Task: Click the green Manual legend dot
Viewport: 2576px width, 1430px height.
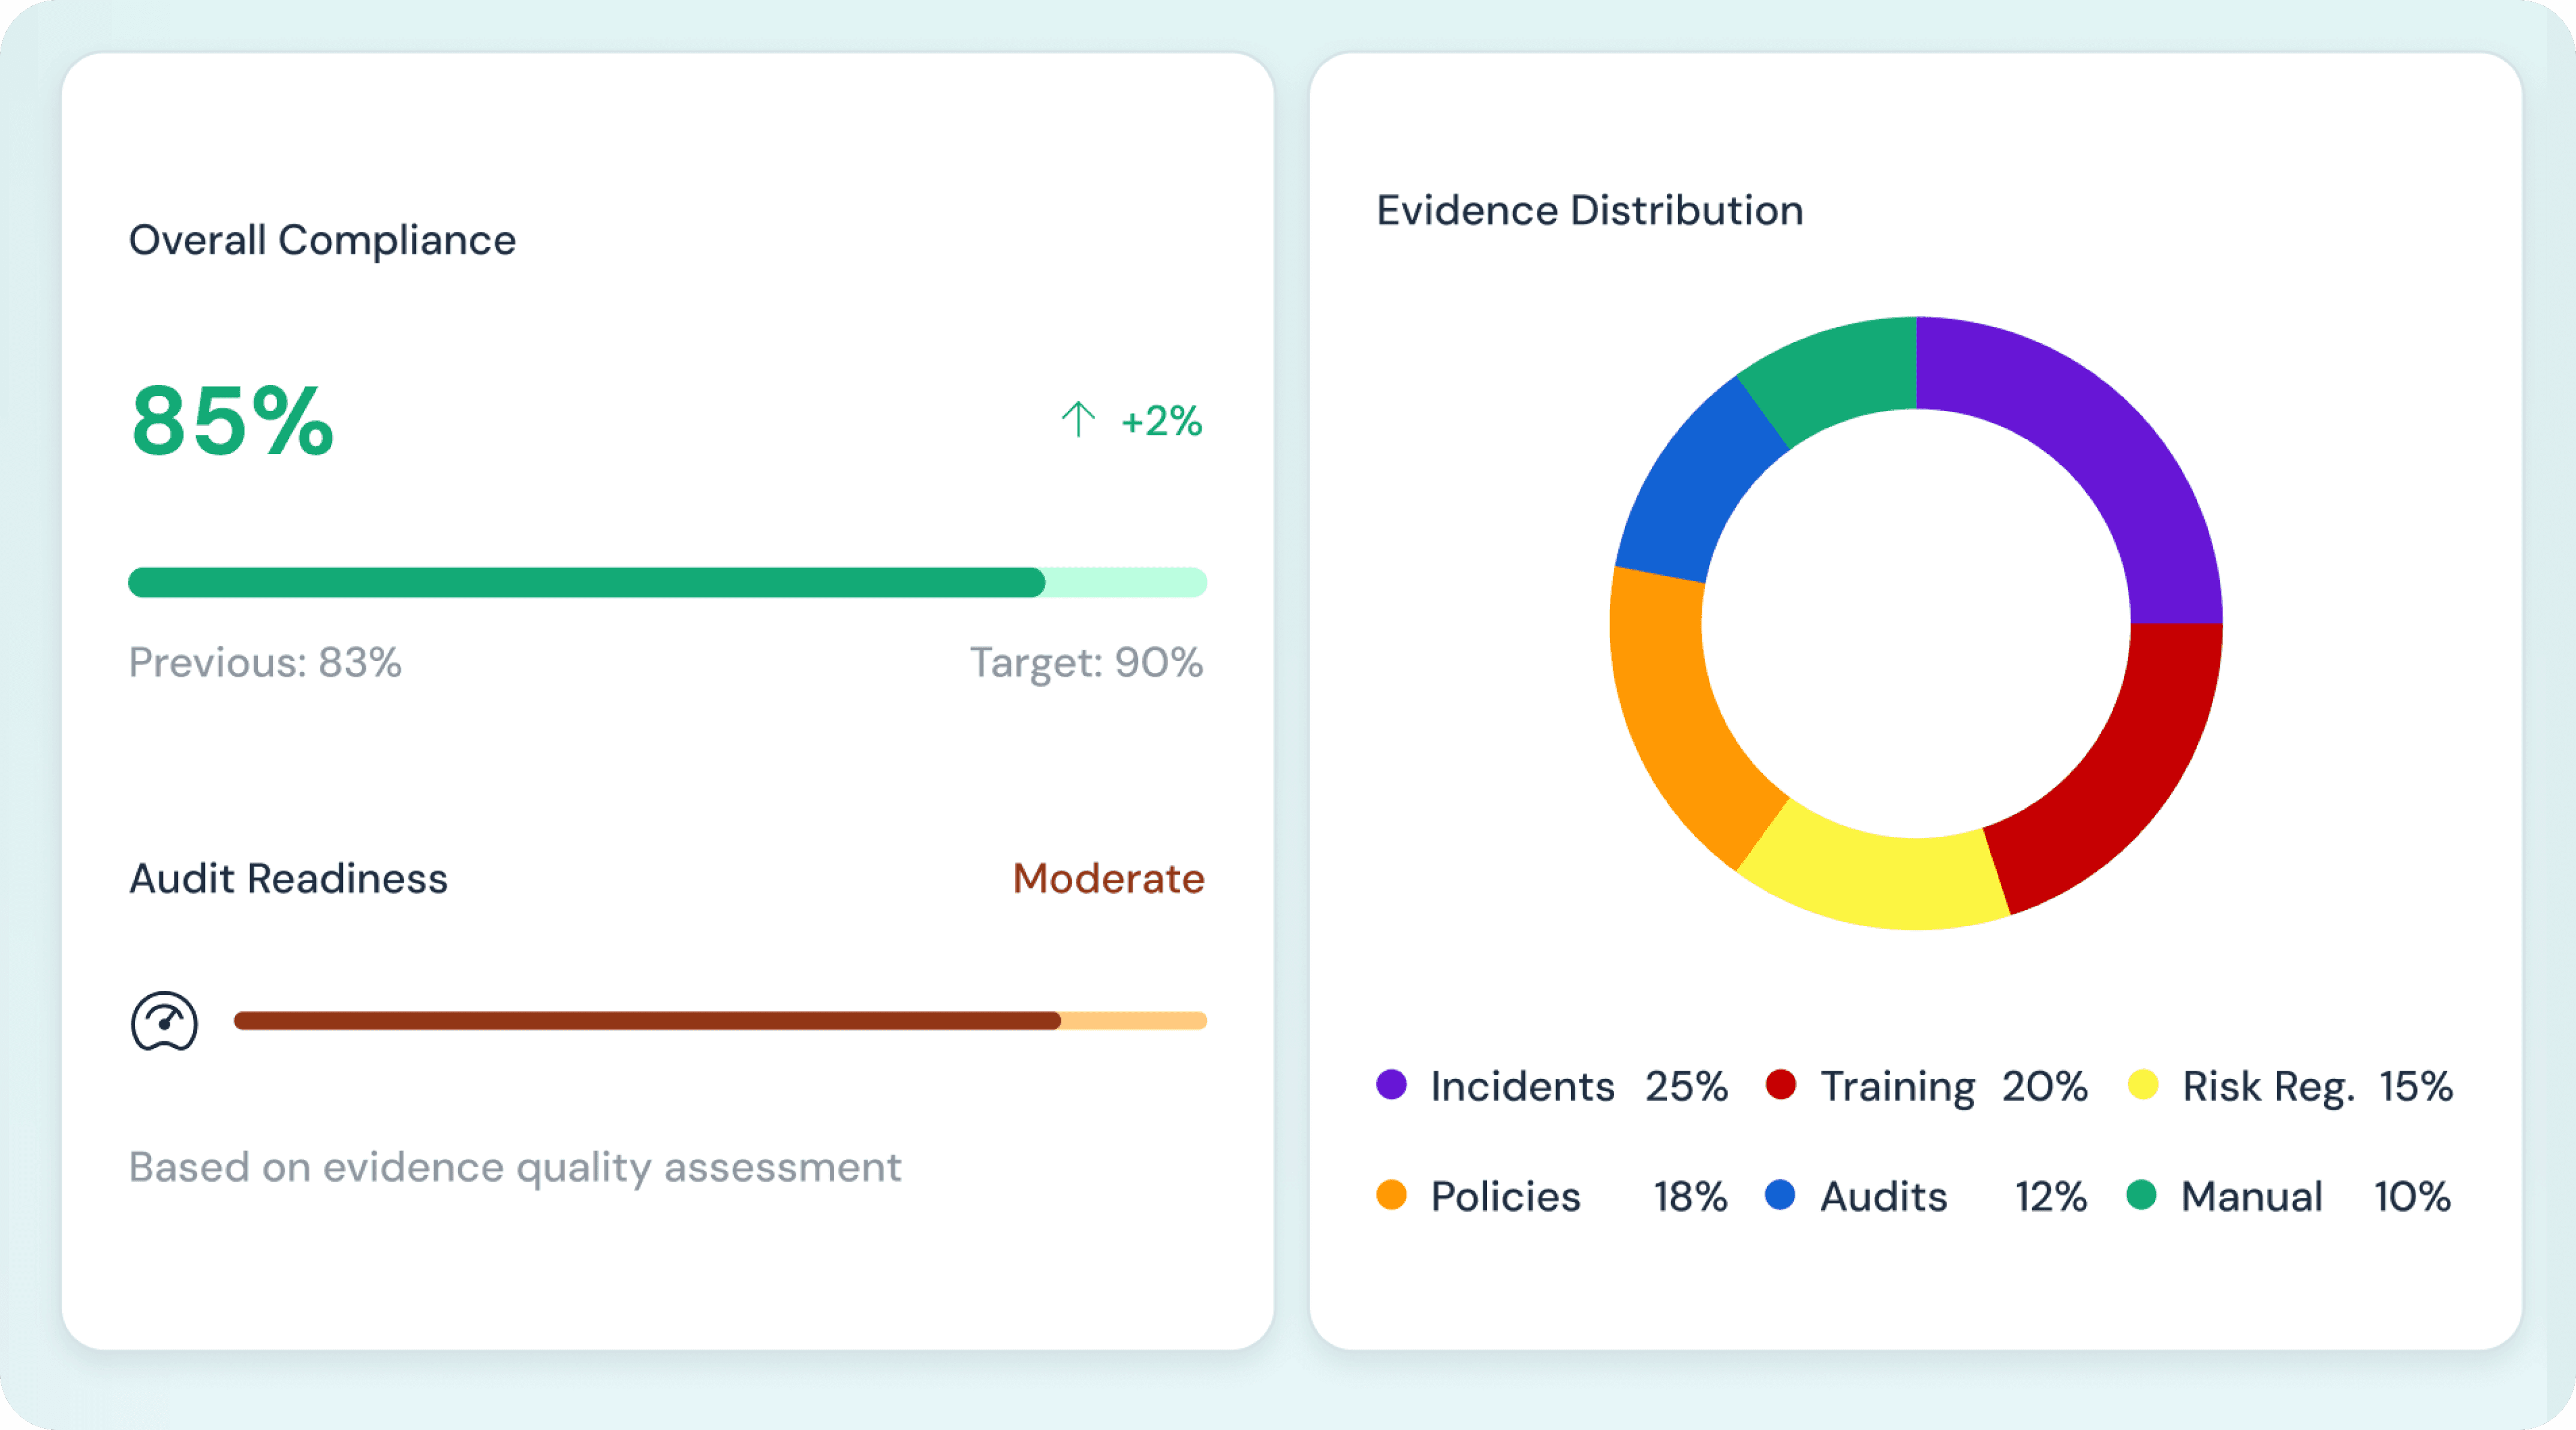Action: tap(2141, 1195)
